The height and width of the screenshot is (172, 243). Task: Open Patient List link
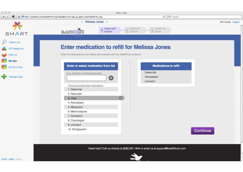(15, 42)
